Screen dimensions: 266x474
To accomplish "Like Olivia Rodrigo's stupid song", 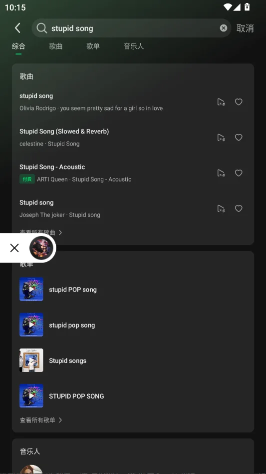I will (x=239, y=102).
